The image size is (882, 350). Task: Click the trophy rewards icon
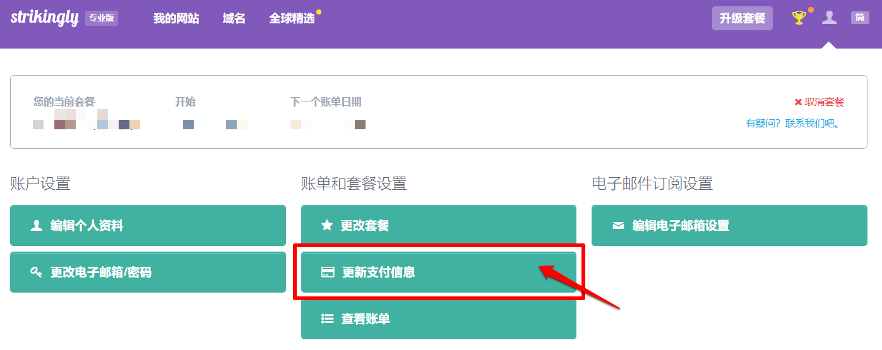799,18
